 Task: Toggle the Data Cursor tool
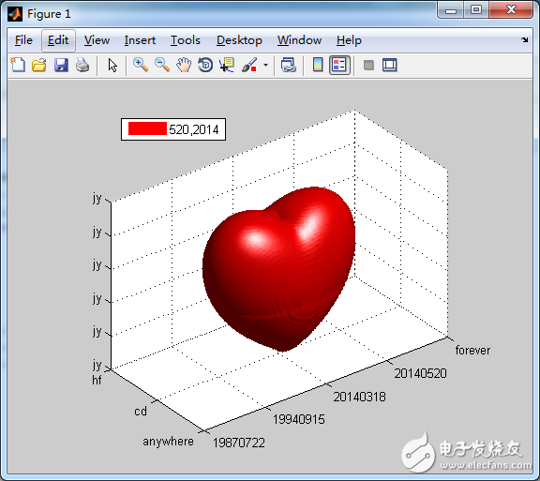pyautogui.click(x=227, y=65)
